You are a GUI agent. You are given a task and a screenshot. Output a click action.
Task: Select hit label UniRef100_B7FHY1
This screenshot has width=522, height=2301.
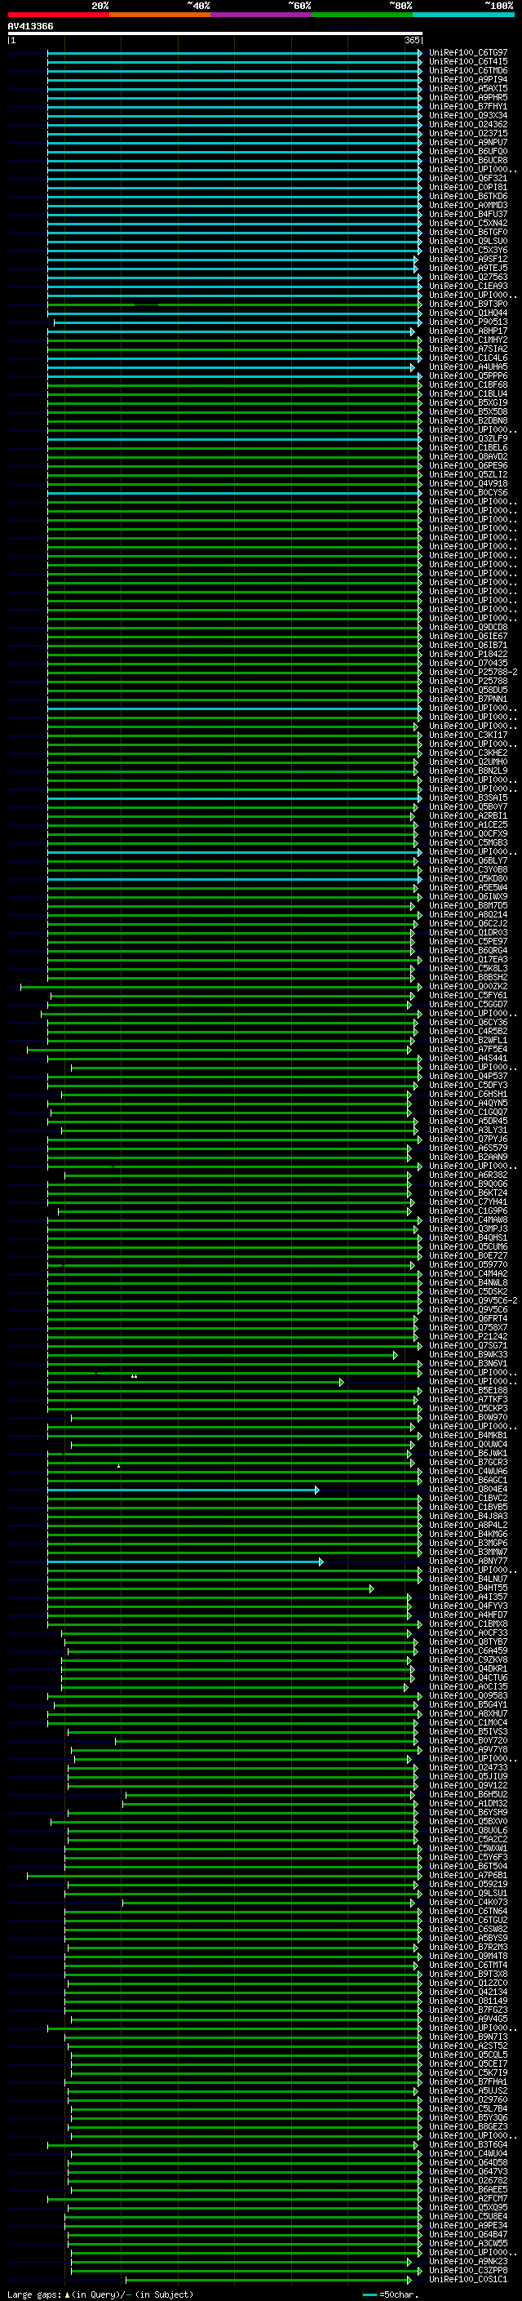[x=468, y=106]
